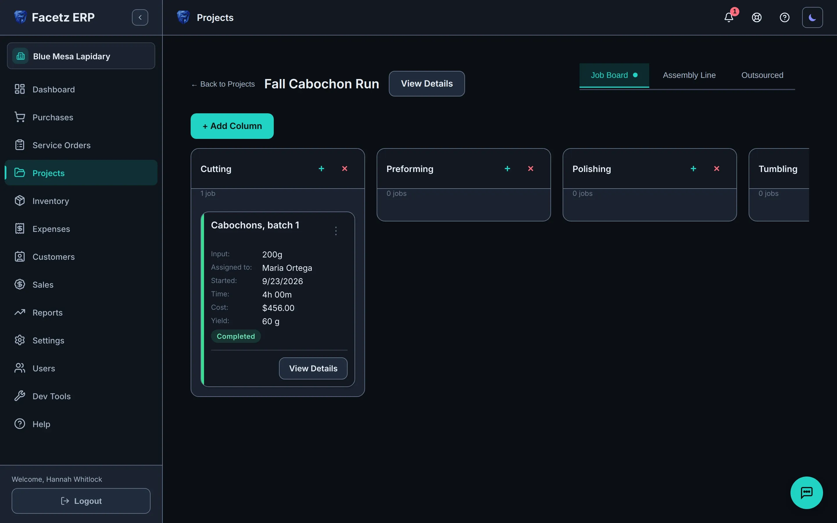Open Help in the sidebar
Screen dimensions: 837x523
[x=81, y=424]
